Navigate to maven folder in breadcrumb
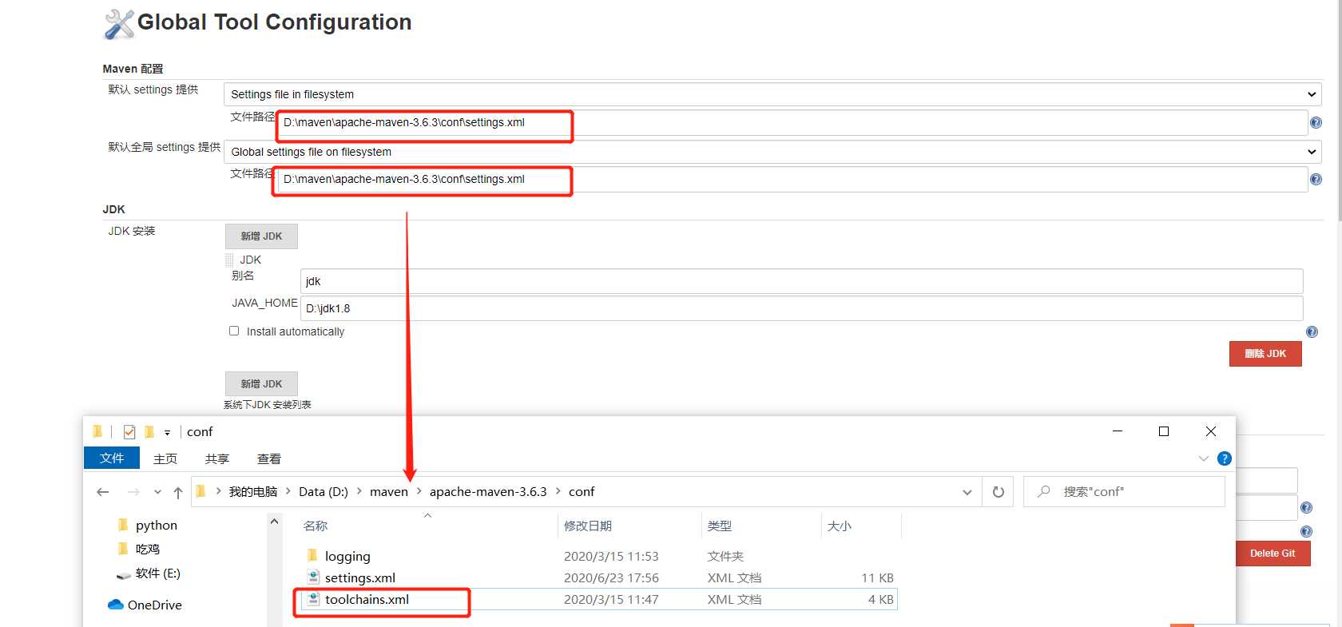This screenshot has height=627, width=1342. (x=389, y=492)
